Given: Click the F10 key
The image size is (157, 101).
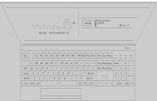Looking at the screenshot, I should tap(83, 56).
